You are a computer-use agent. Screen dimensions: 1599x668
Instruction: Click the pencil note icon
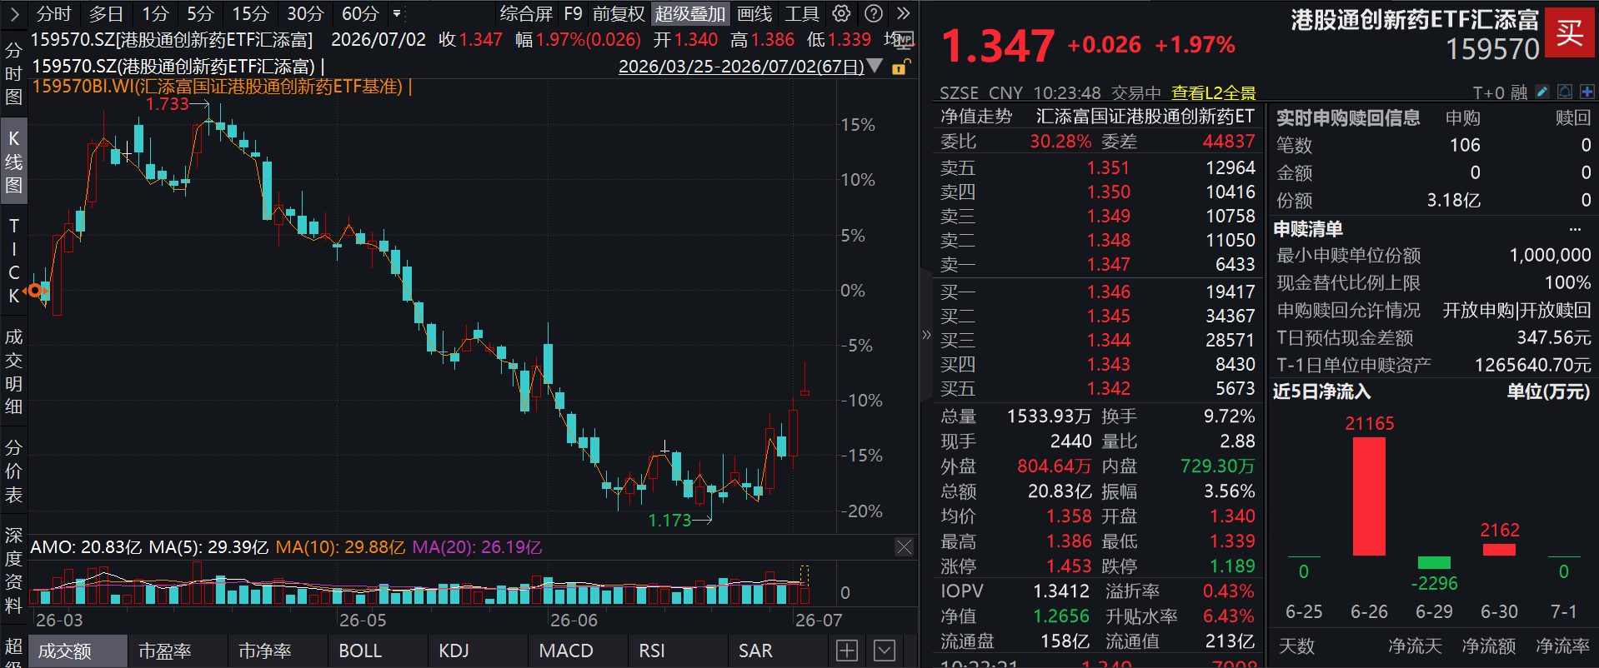tap(1541, 92)
